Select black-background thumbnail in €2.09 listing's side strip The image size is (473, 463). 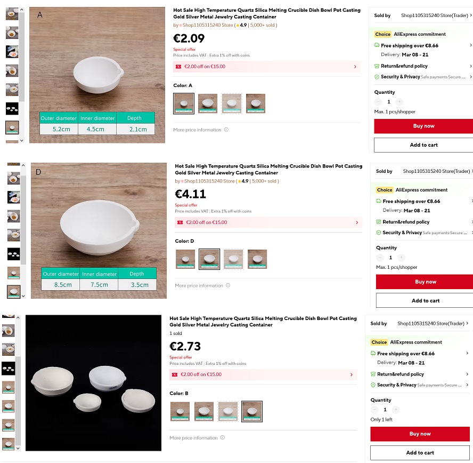(12, 108)
